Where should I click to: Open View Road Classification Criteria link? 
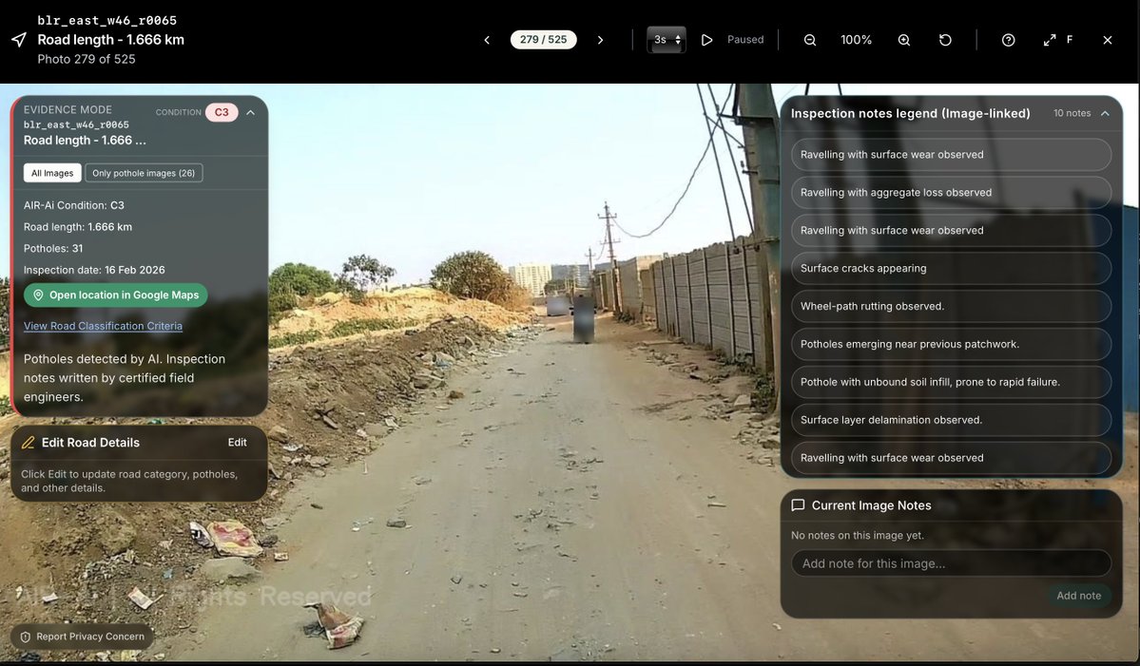pos(103,326)
